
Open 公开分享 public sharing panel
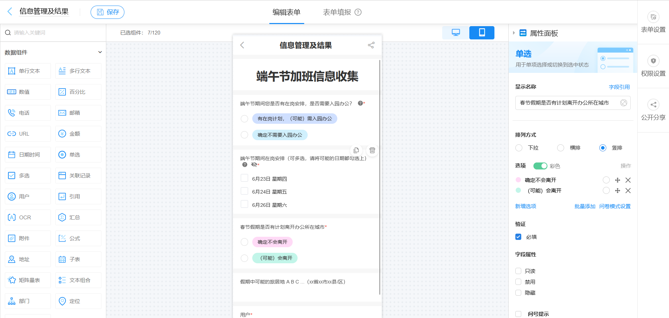(x=653, y=110)
